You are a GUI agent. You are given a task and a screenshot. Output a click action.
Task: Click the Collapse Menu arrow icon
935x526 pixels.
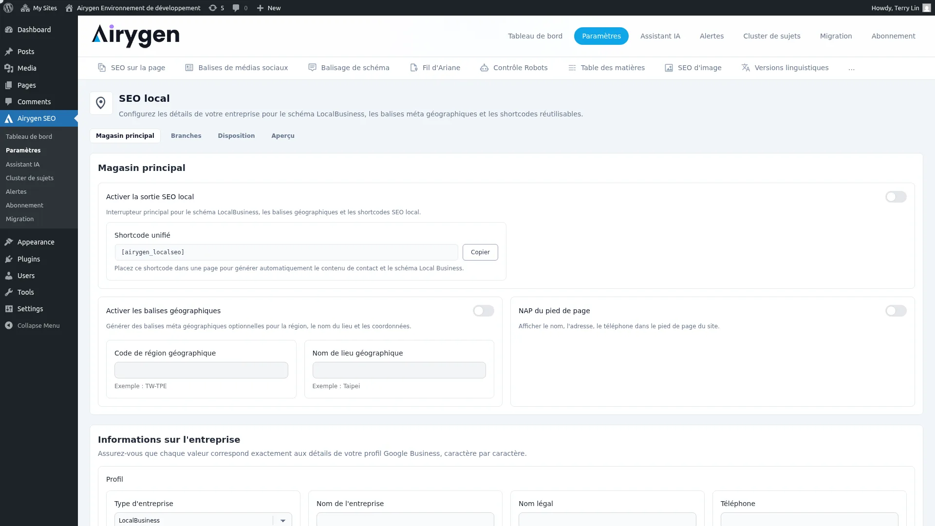coord(9,325)
